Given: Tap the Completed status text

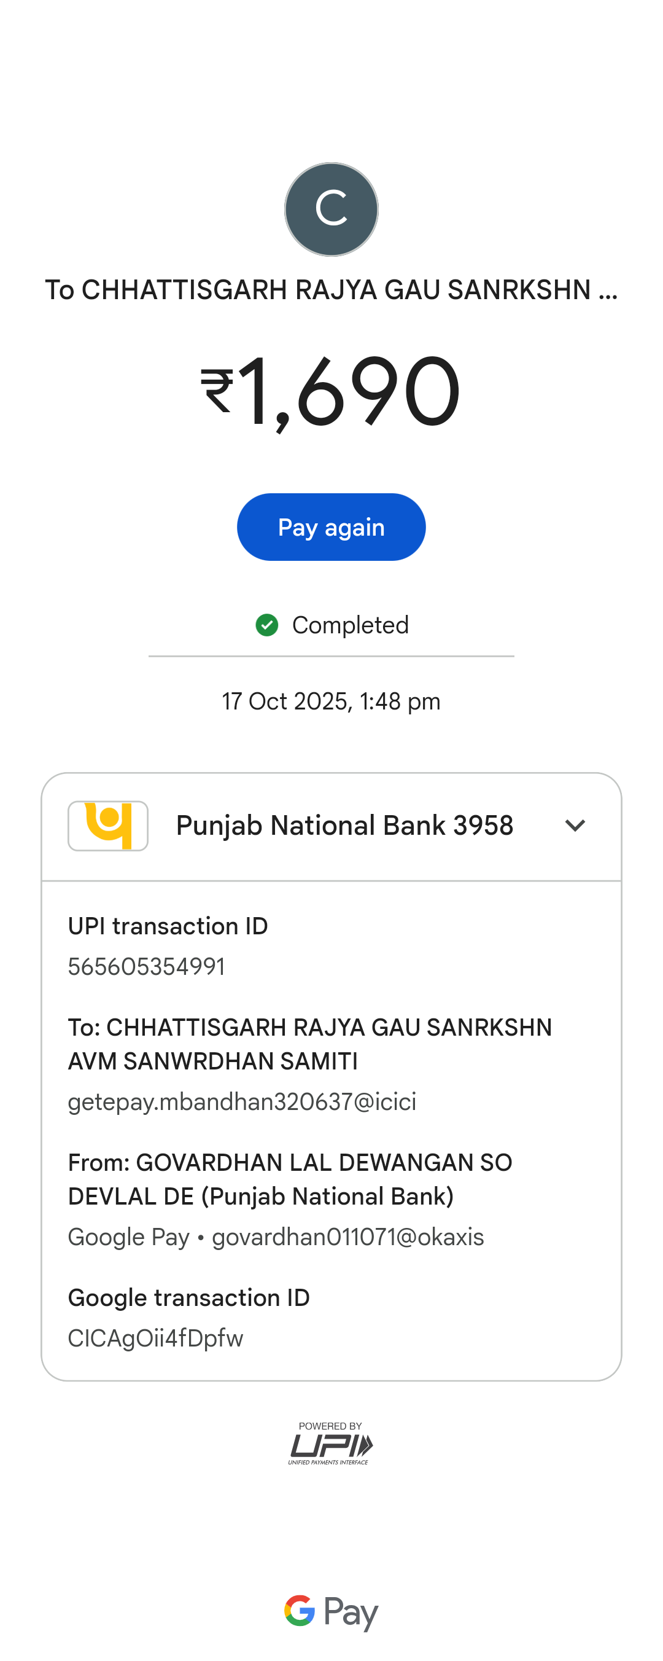Looking at the screenshot, I should 350,625.
